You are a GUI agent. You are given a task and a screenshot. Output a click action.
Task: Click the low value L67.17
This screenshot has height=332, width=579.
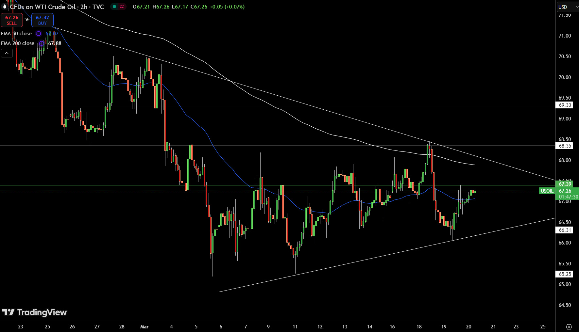(x=180, y=7)
